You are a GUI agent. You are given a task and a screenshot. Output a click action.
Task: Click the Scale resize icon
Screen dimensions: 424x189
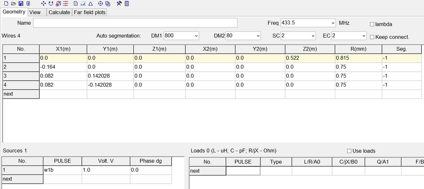point(58,4)
